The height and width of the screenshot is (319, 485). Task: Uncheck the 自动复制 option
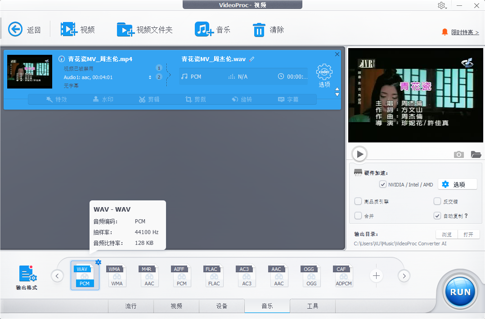437,215
